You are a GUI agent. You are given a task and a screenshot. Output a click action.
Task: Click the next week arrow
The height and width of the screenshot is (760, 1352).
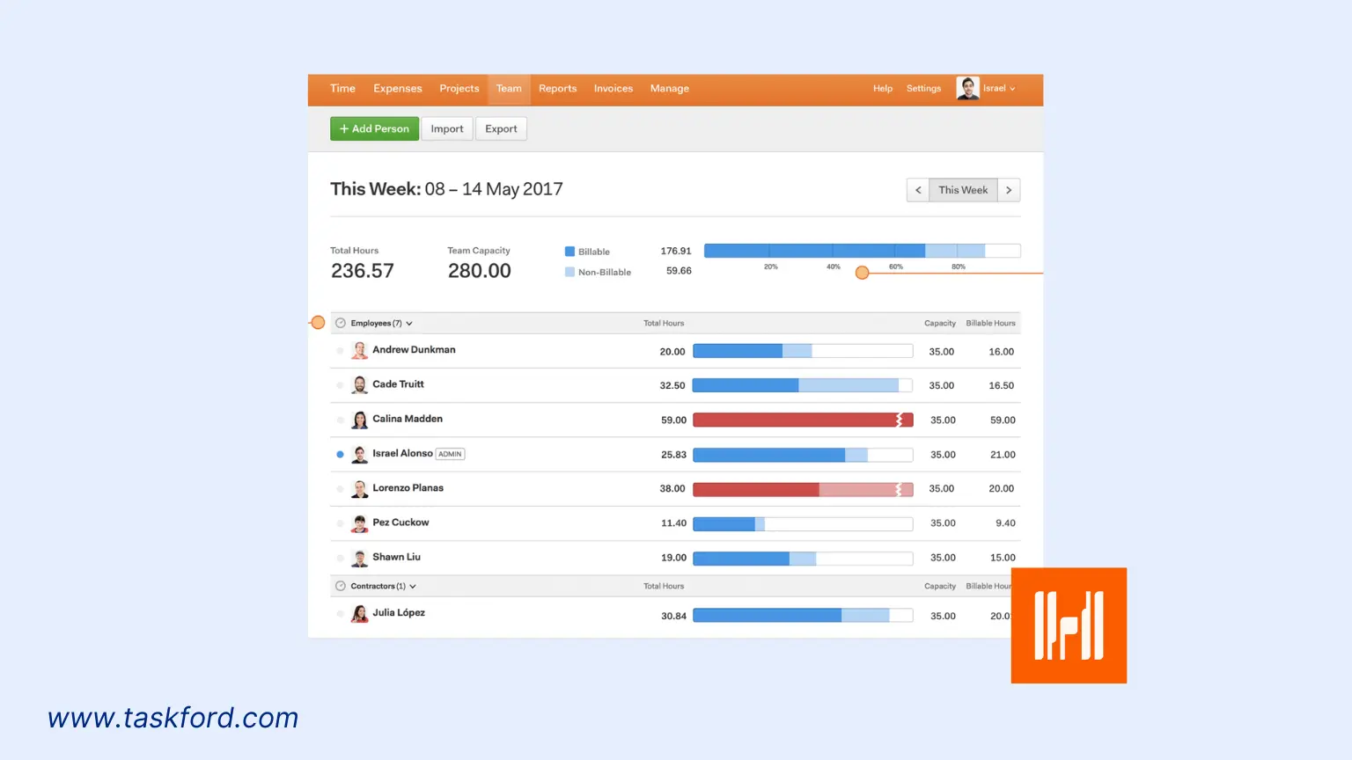(1009, 189)
